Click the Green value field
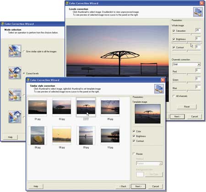The width and height of the screenshot is (206, 192). [198, 78]
